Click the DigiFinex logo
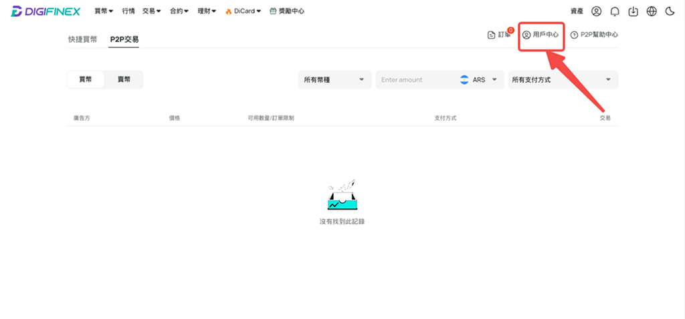 click(x=45, y=11)
